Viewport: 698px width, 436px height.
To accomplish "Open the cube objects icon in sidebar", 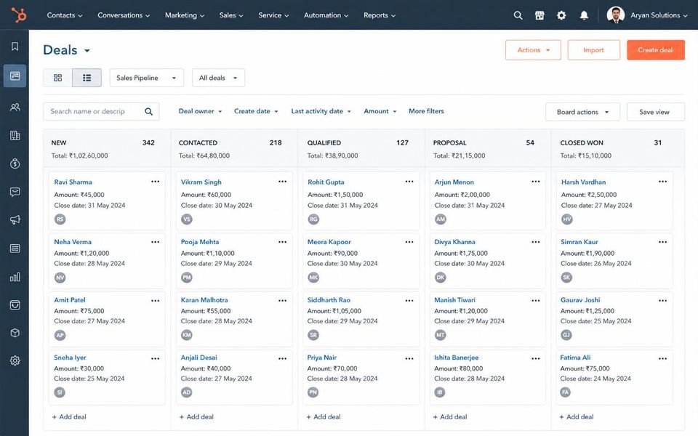I will (x=15, y=333).
